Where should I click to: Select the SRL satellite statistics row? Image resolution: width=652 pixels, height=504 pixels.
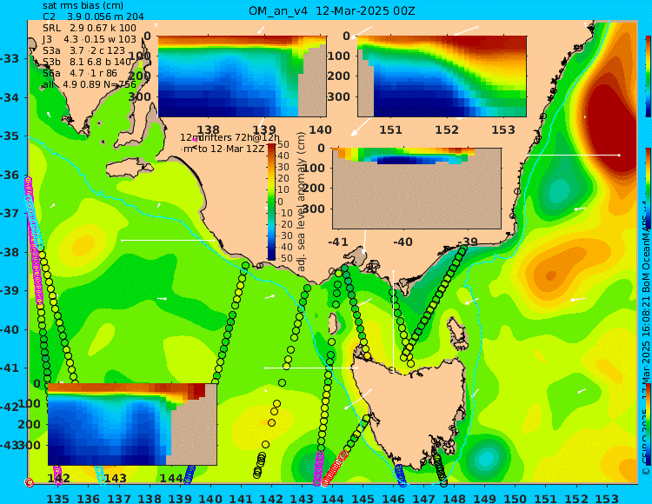point(90,28)
